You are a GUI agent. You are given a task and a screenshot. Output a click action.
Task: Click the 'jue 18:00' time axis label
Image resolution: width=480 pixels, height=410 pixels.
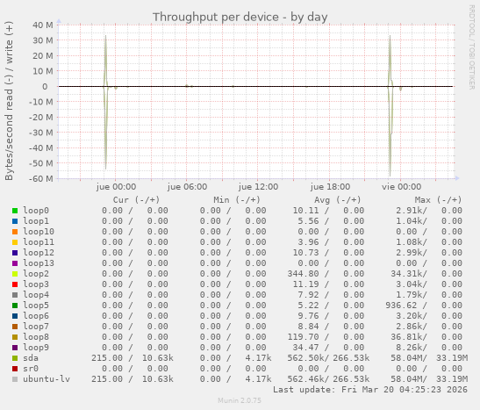point(330,187)
